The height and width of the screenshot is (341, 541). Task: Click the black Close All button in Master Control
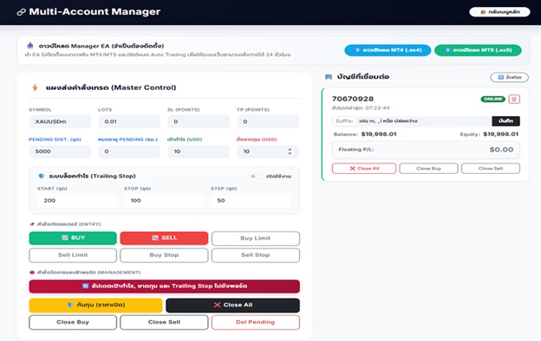tap(233, 306)
